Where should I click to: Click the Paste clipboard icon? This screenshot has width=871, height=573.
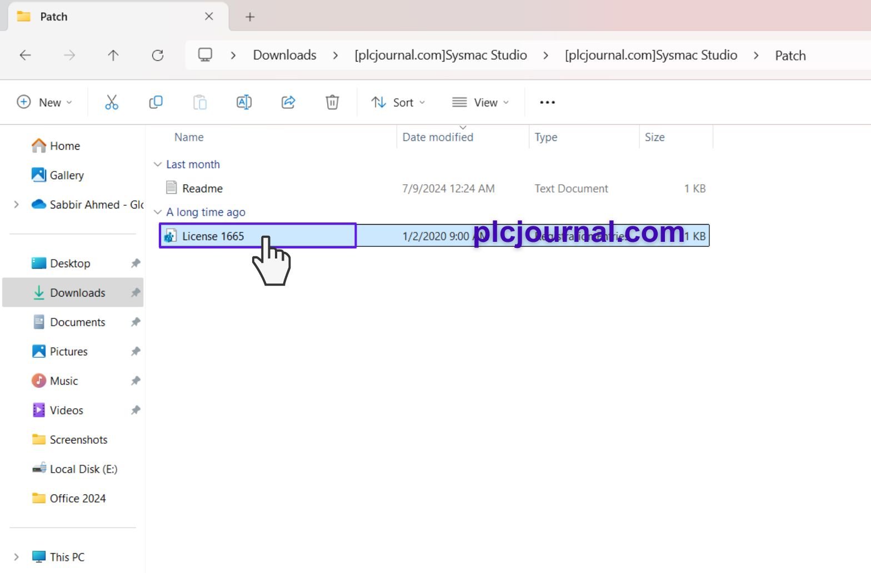[x=200, y=102]
